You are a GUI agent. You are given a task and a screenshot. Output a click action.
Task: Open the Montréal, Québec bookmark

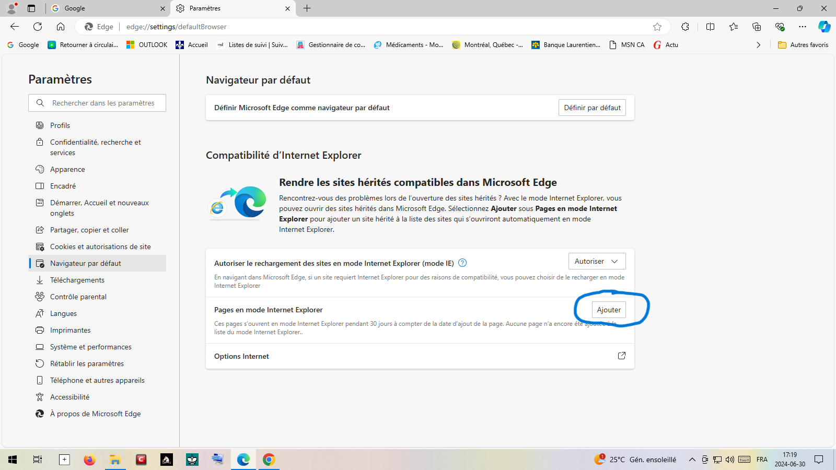[x=487, y=45]
